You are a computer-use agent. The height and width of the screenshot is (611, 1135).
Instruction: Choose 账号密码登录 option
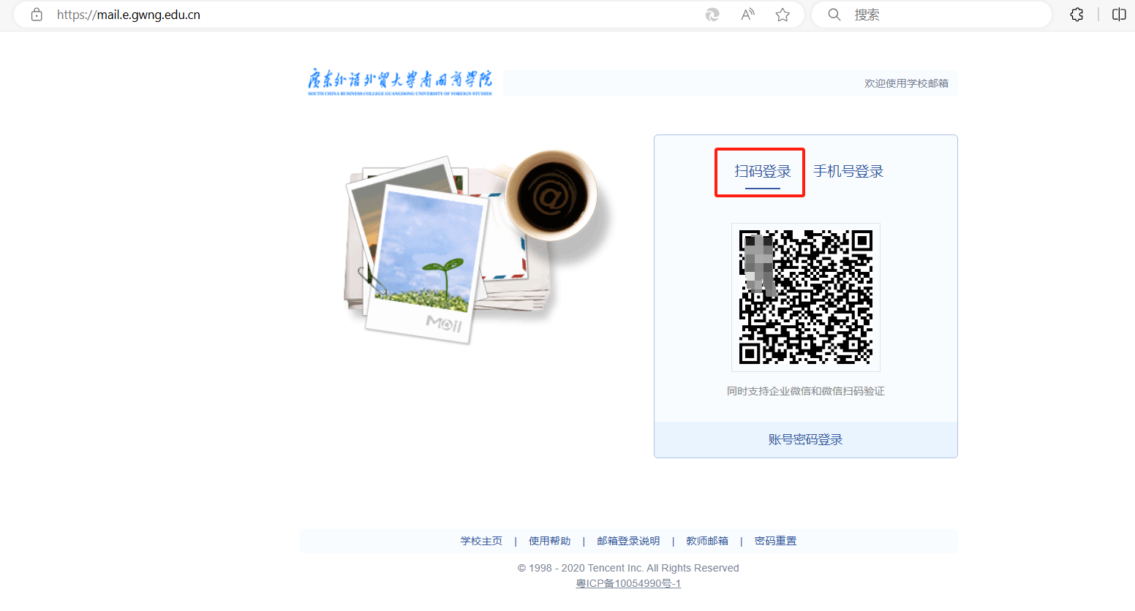click(x=805, y=439)
